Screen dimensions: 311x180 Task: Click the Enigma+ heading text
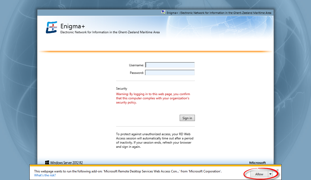pos(72,26)
